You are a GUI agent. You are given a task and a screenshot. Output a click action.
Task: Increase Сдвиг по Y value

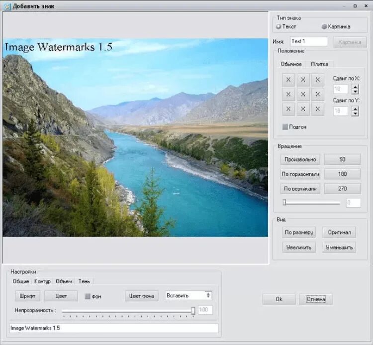355,109
